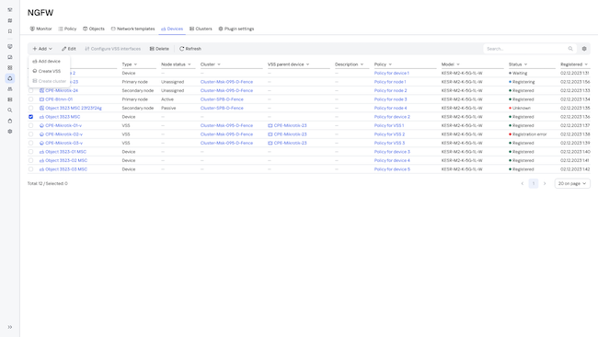The image size is (598, 337).
Task: Switch to the Policy tab
Action: (x=67, y=29)
